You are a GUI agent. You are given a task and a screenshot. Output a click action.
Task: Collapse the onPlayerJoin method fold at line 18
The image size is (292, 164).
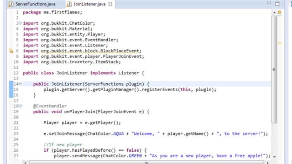tap(20, 106)
